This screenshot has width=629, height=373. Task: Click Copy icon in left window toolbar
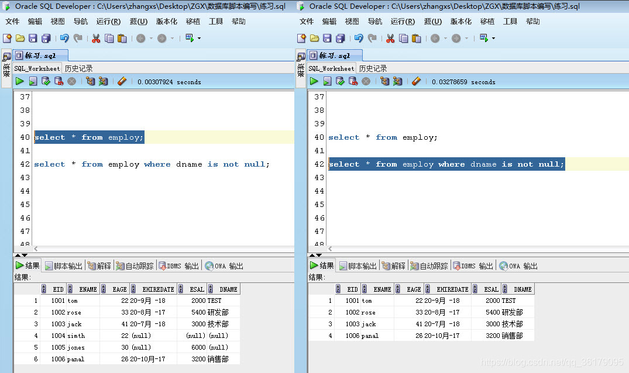[x=109, y=38]
